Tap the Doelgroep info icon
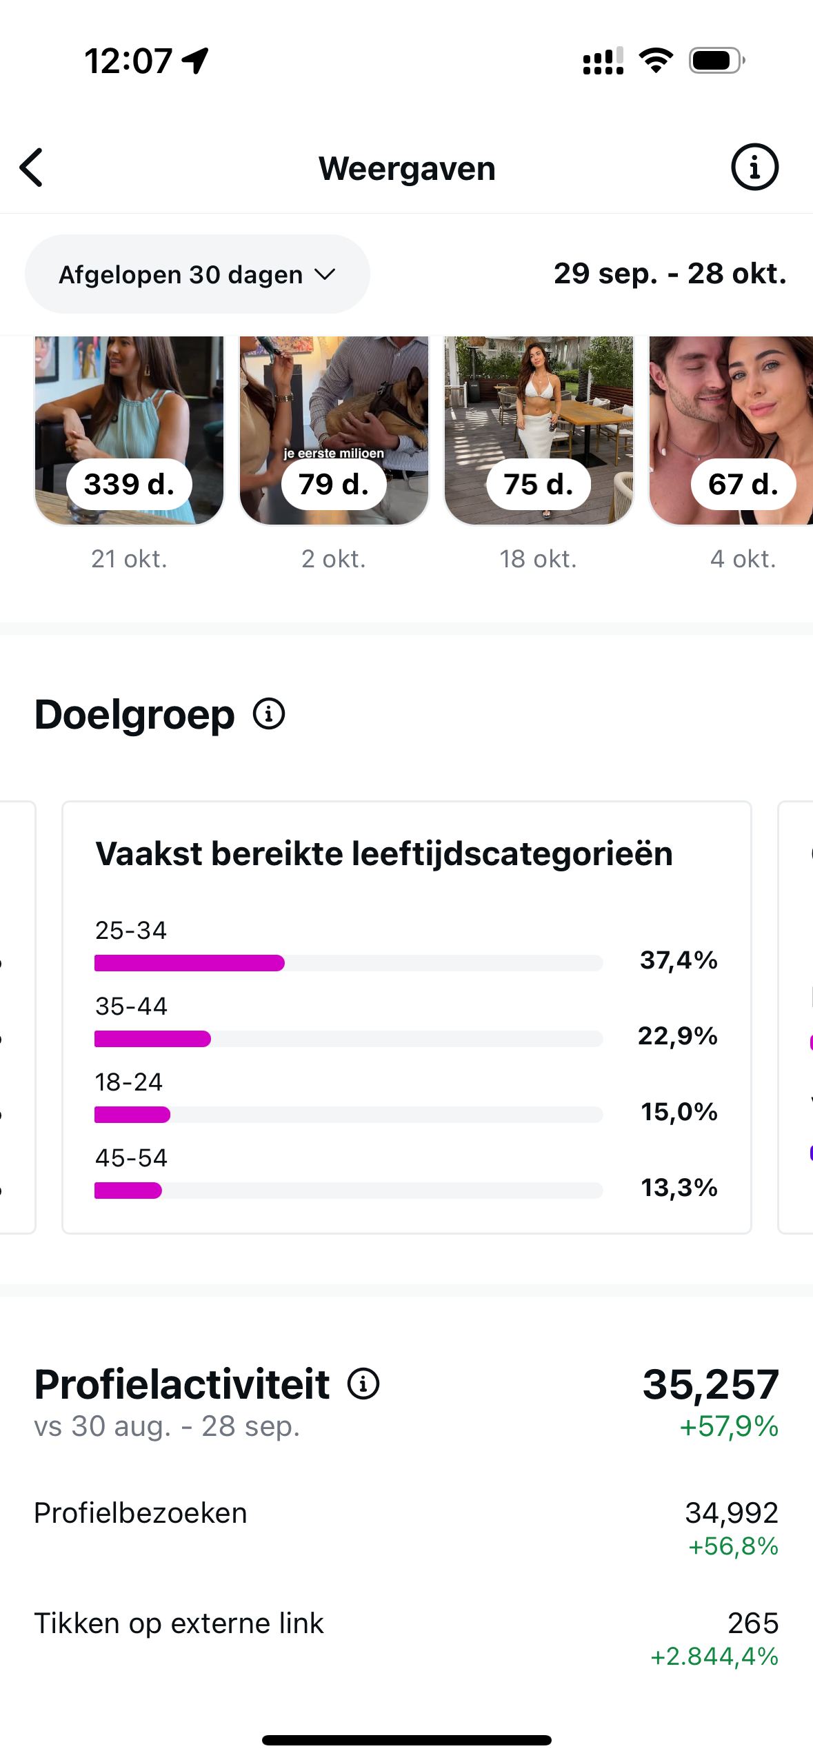 [x=269, y=713]
